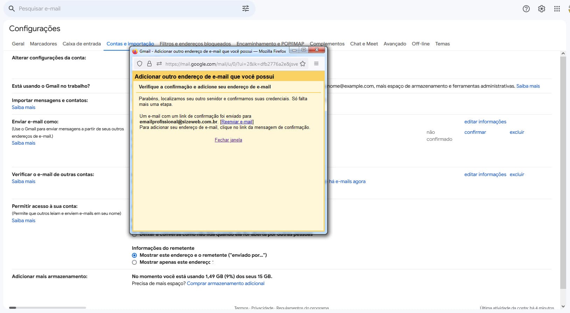Select "Mostrar este endereço e o remetente" option
Screen dimensions: 570x313
134,255
